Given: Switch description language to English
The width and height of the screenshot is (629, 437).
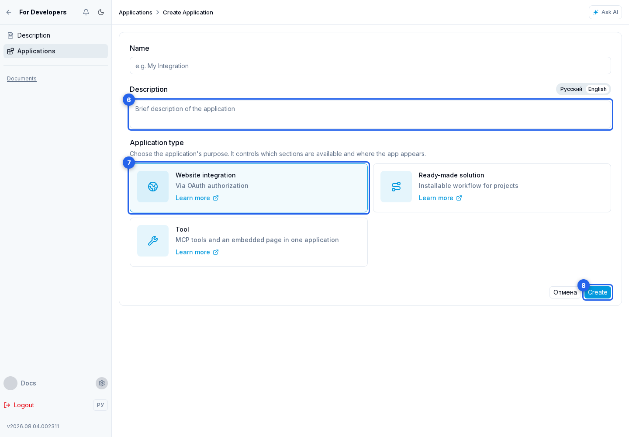Looking at the screenshot, I should pos(598,89).
